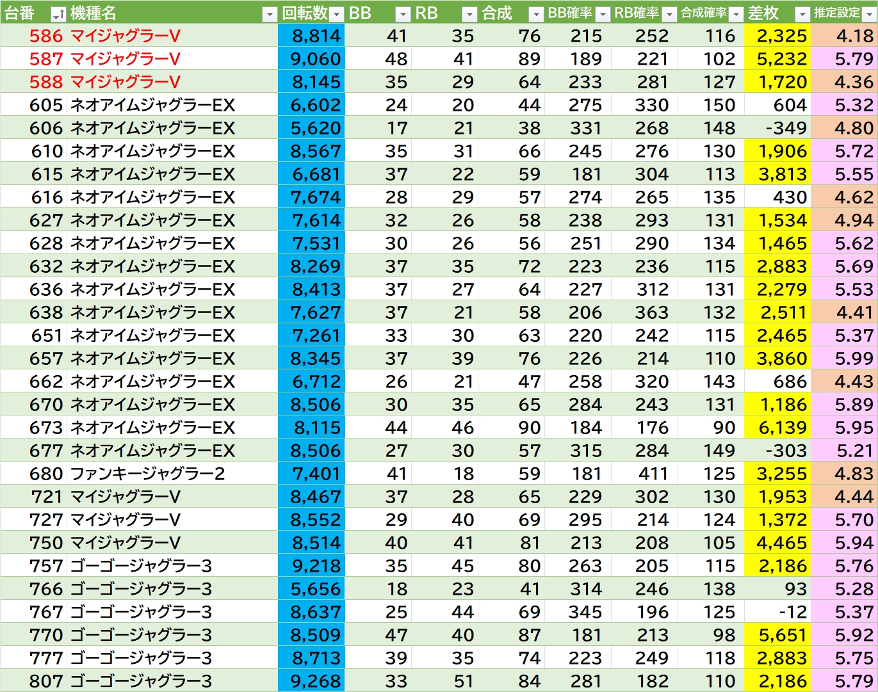Screen dimensions: 878x692
Task: Click the 411 RB確率 cell
Action: (x=652, y=474)
